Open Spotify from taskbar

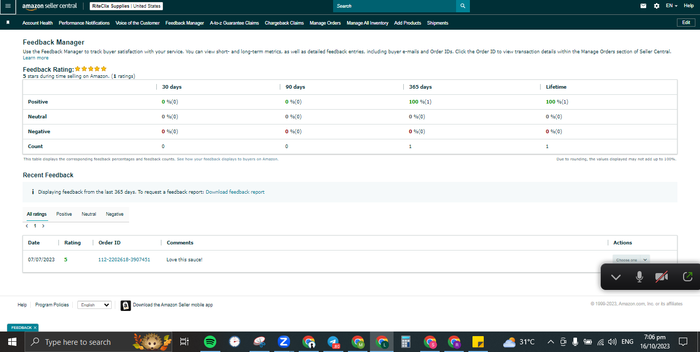[x=210, y=342]
